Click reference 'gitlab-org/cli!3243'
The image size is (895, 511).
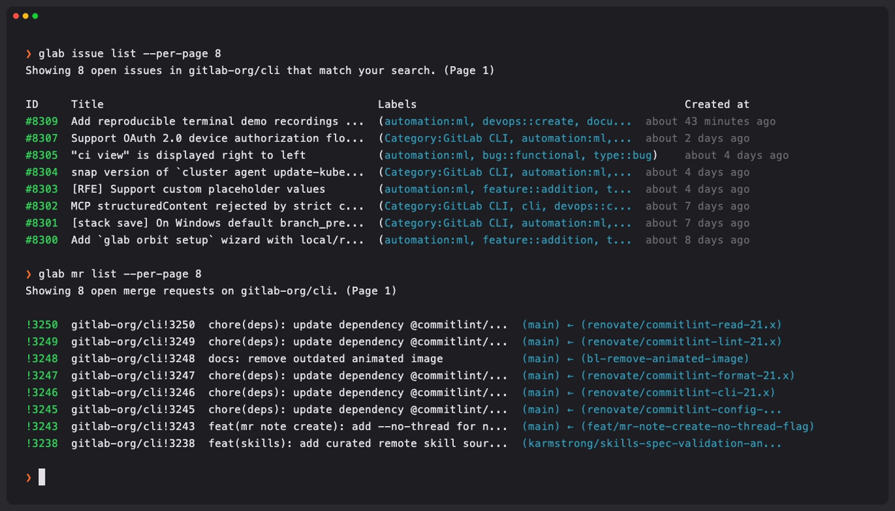coord(133,426)
